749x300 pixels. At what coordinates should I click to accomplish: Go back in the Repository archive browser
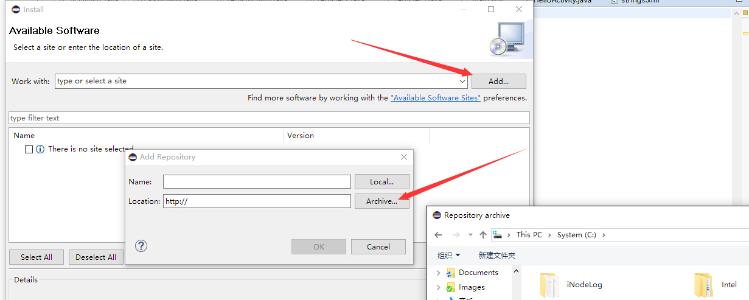[x=438, y=234]
